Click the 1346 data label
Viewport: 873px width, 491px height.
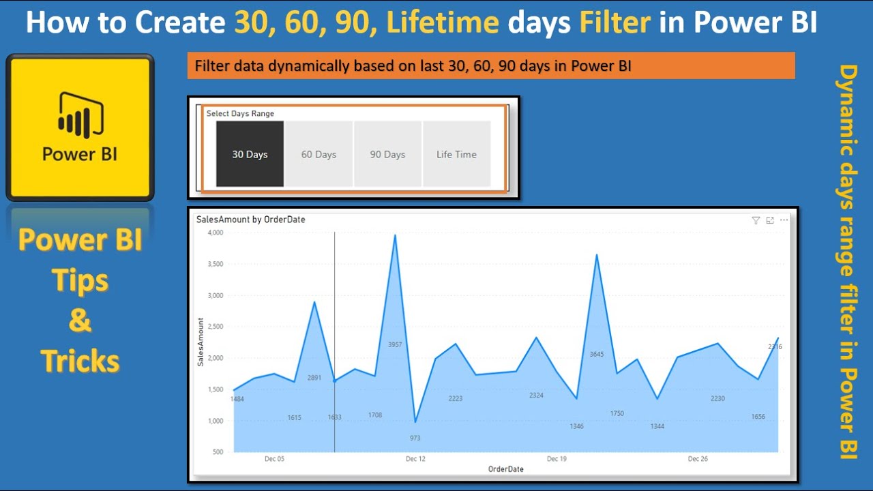tap(576, 426)
